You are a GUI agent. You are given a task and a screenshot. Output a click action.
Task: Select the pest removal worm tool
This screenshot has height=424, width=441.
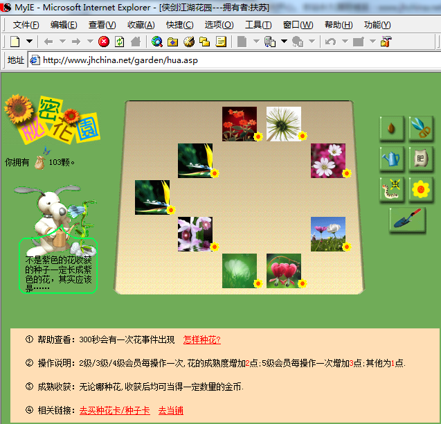point(392,189)
